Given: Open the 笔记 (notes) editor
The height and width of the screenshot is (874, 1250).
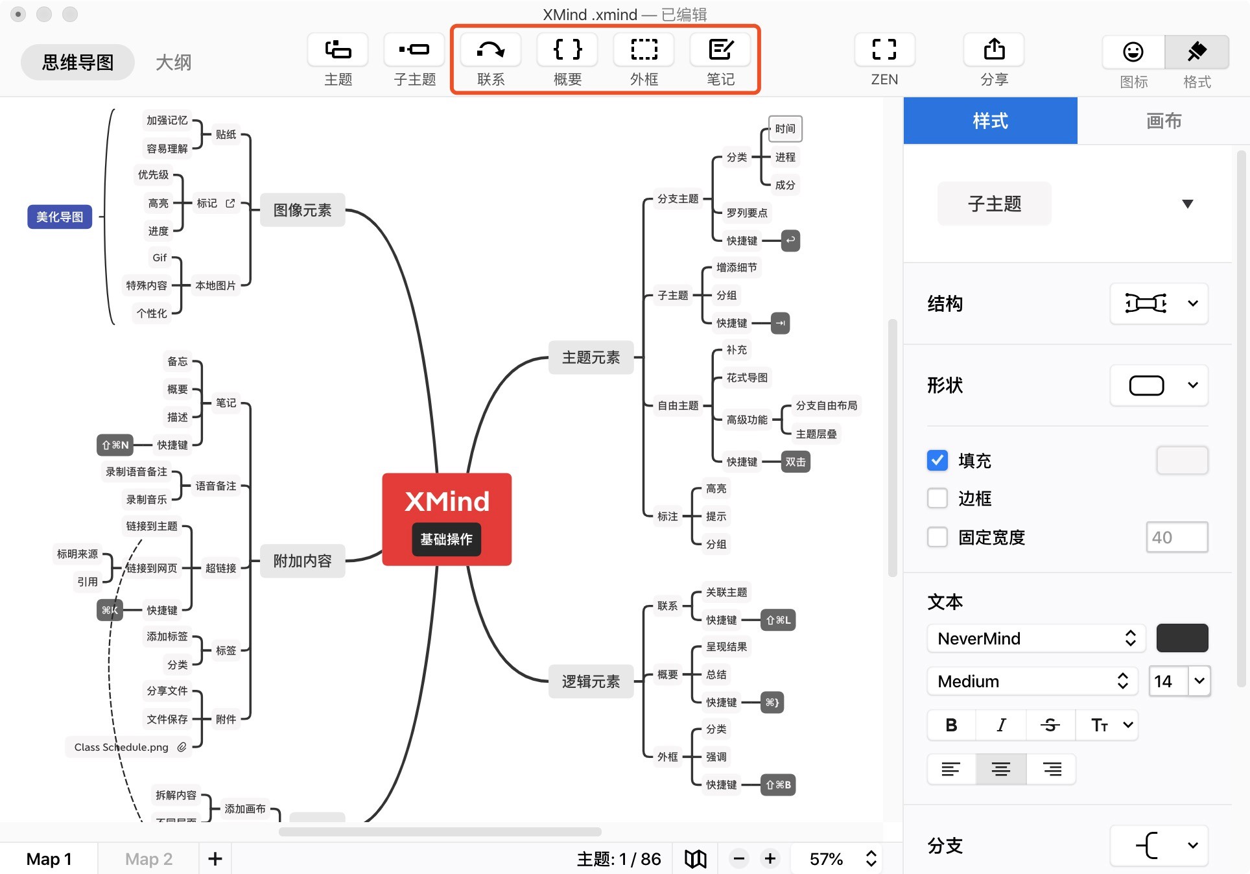Looking at the screenshot, I should (721, 58).
